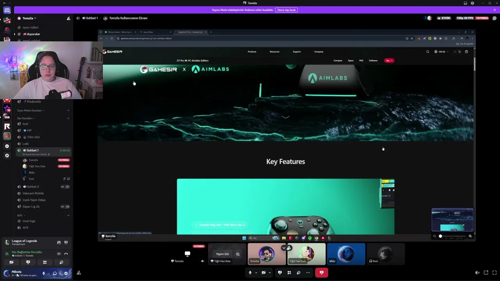Collapse the AFK category

[21, 215]
